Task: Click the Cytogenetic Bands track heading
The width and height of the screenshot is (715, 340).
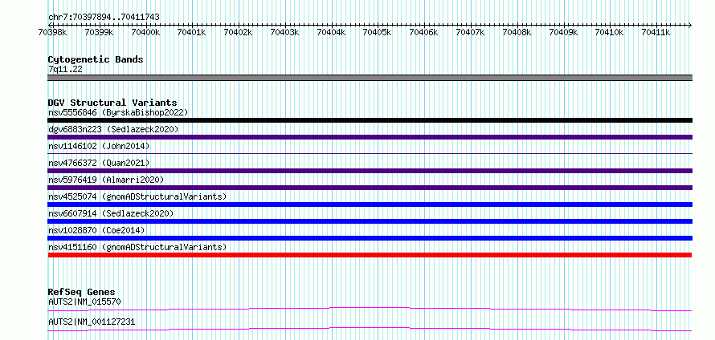Action: click(x=96, y=59)
